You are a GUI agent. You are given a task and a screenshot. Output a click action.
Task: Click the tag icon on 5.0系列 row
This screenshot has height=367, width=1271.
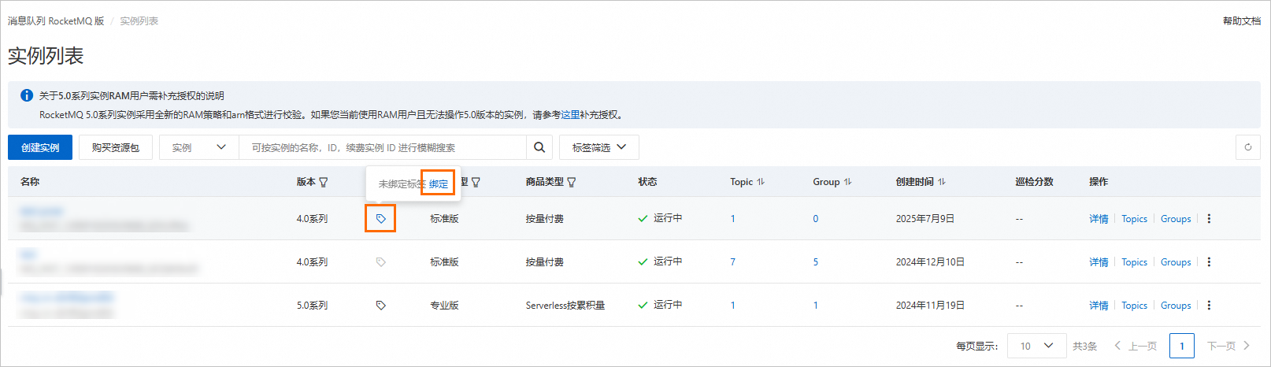pos(380,306)
